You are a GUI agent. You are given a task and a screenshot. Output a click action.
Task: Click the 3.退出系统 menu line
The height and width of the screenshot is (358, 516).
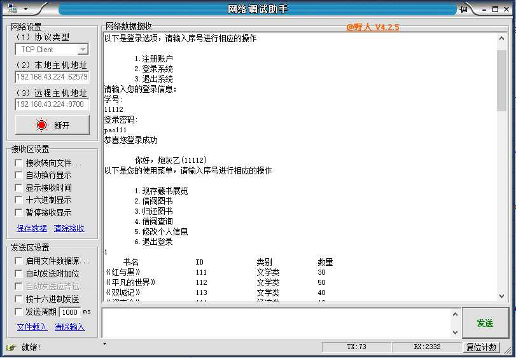point(154,79)
